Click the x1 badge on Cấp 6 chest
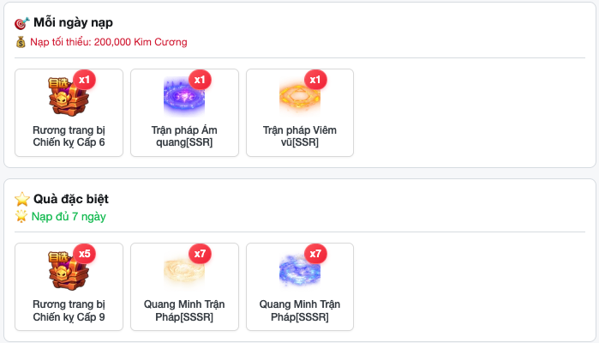Image resolution: width=599 pixels, height=343 pixels. (x=84, y=80)
